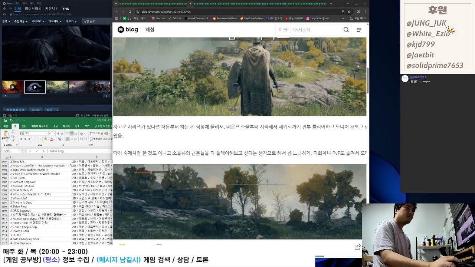Open the Buried Treasure bookmark
The width and height of the screenshot is (475, 267).
click(197, 18)
